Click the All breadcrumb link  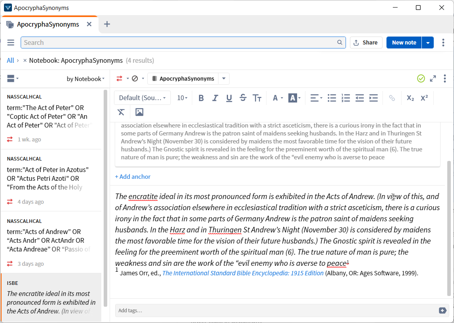pos(10,60)
